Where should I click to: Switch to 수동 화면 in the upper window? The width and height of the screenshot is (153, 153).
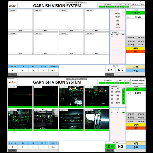(131, 45)
